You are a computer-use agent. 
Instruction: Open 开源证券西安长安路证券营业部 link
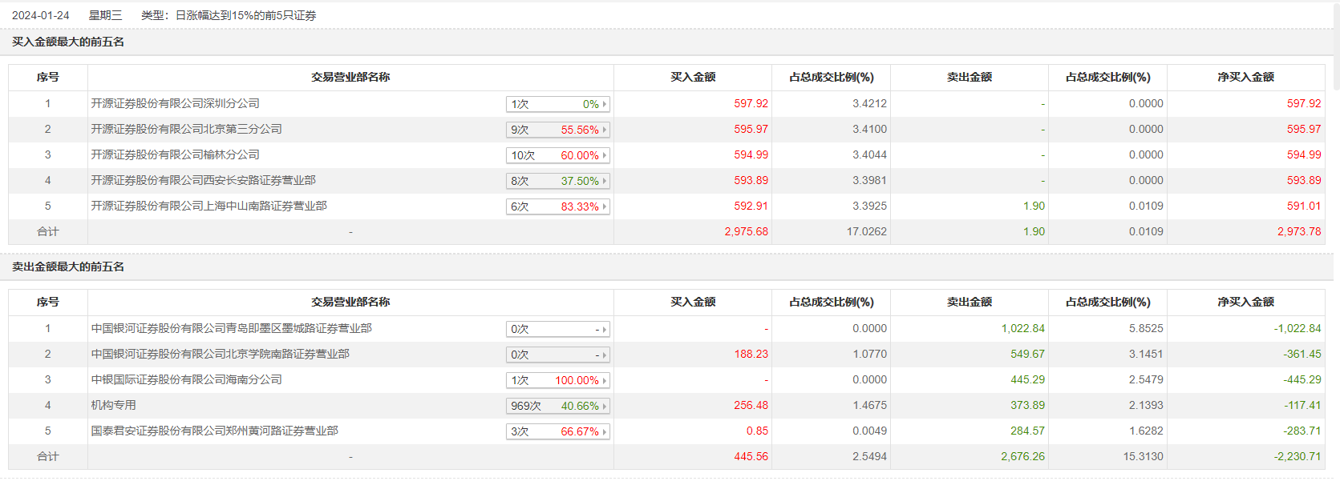point(203,180)
